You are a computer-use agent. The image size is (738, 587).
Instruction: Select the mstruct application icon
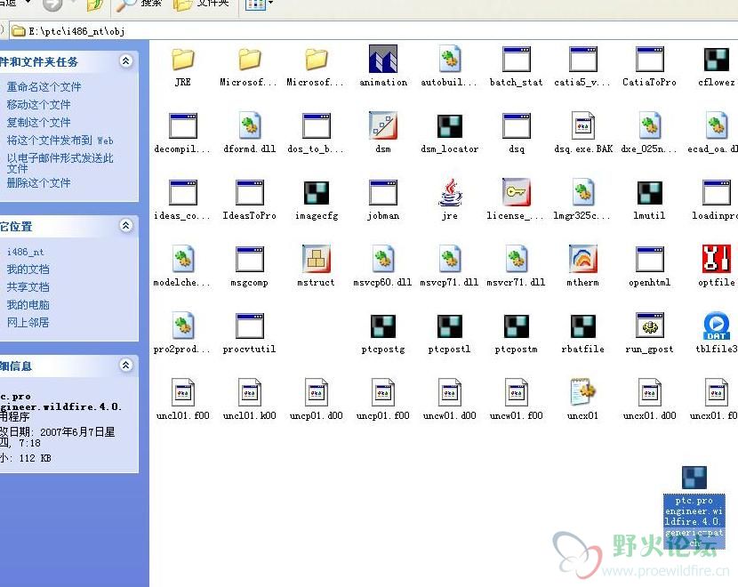click(317, 259)
